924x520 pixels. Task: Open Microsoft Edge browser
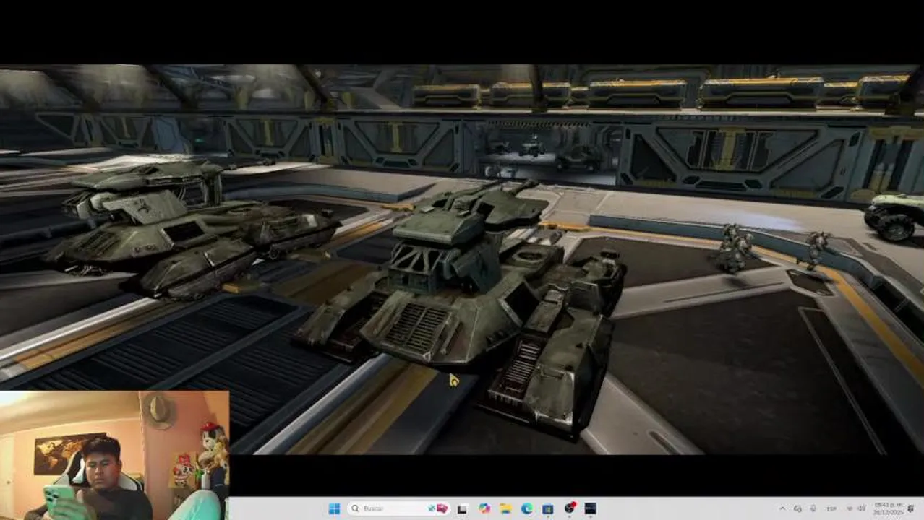click(x=527, y=508)
